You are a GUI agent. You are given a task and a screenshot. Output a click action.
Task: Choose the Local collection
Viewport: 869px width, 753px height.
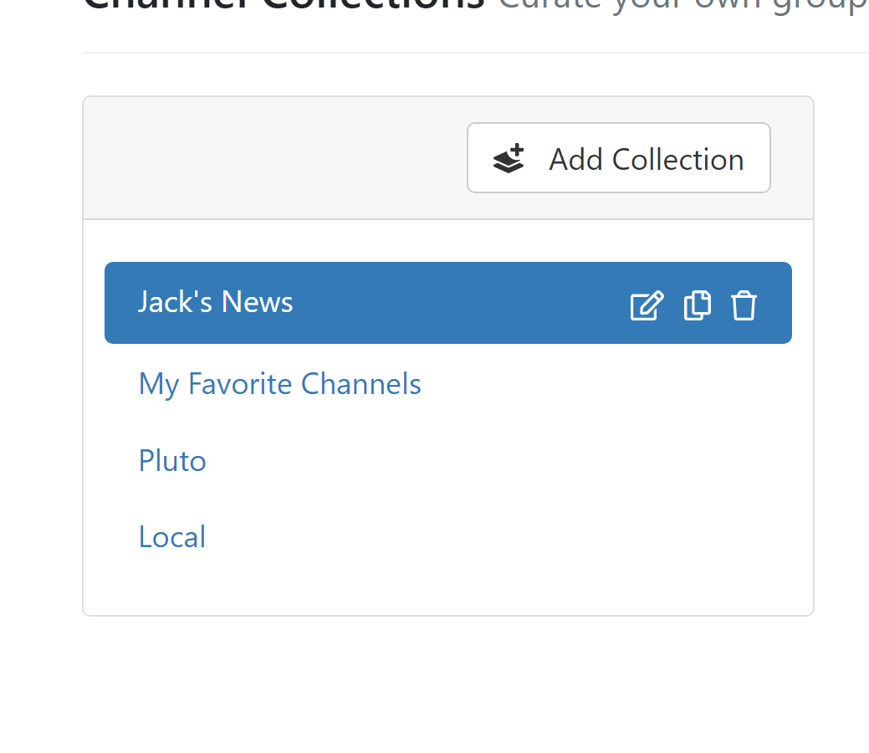172,537
